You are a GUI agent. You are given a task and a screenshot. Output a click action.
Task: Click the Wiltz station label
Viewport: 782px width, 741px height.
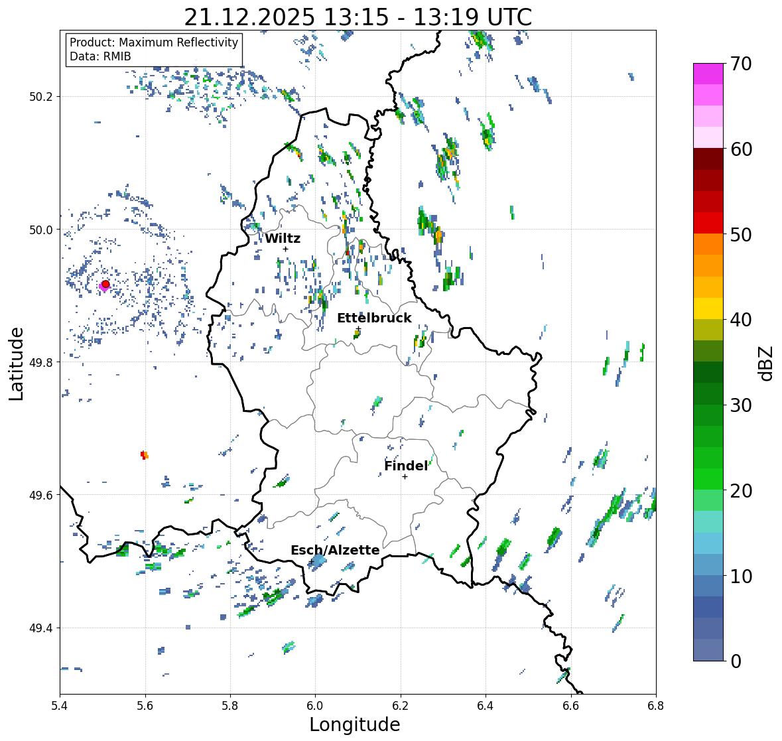tap(283, 238)
